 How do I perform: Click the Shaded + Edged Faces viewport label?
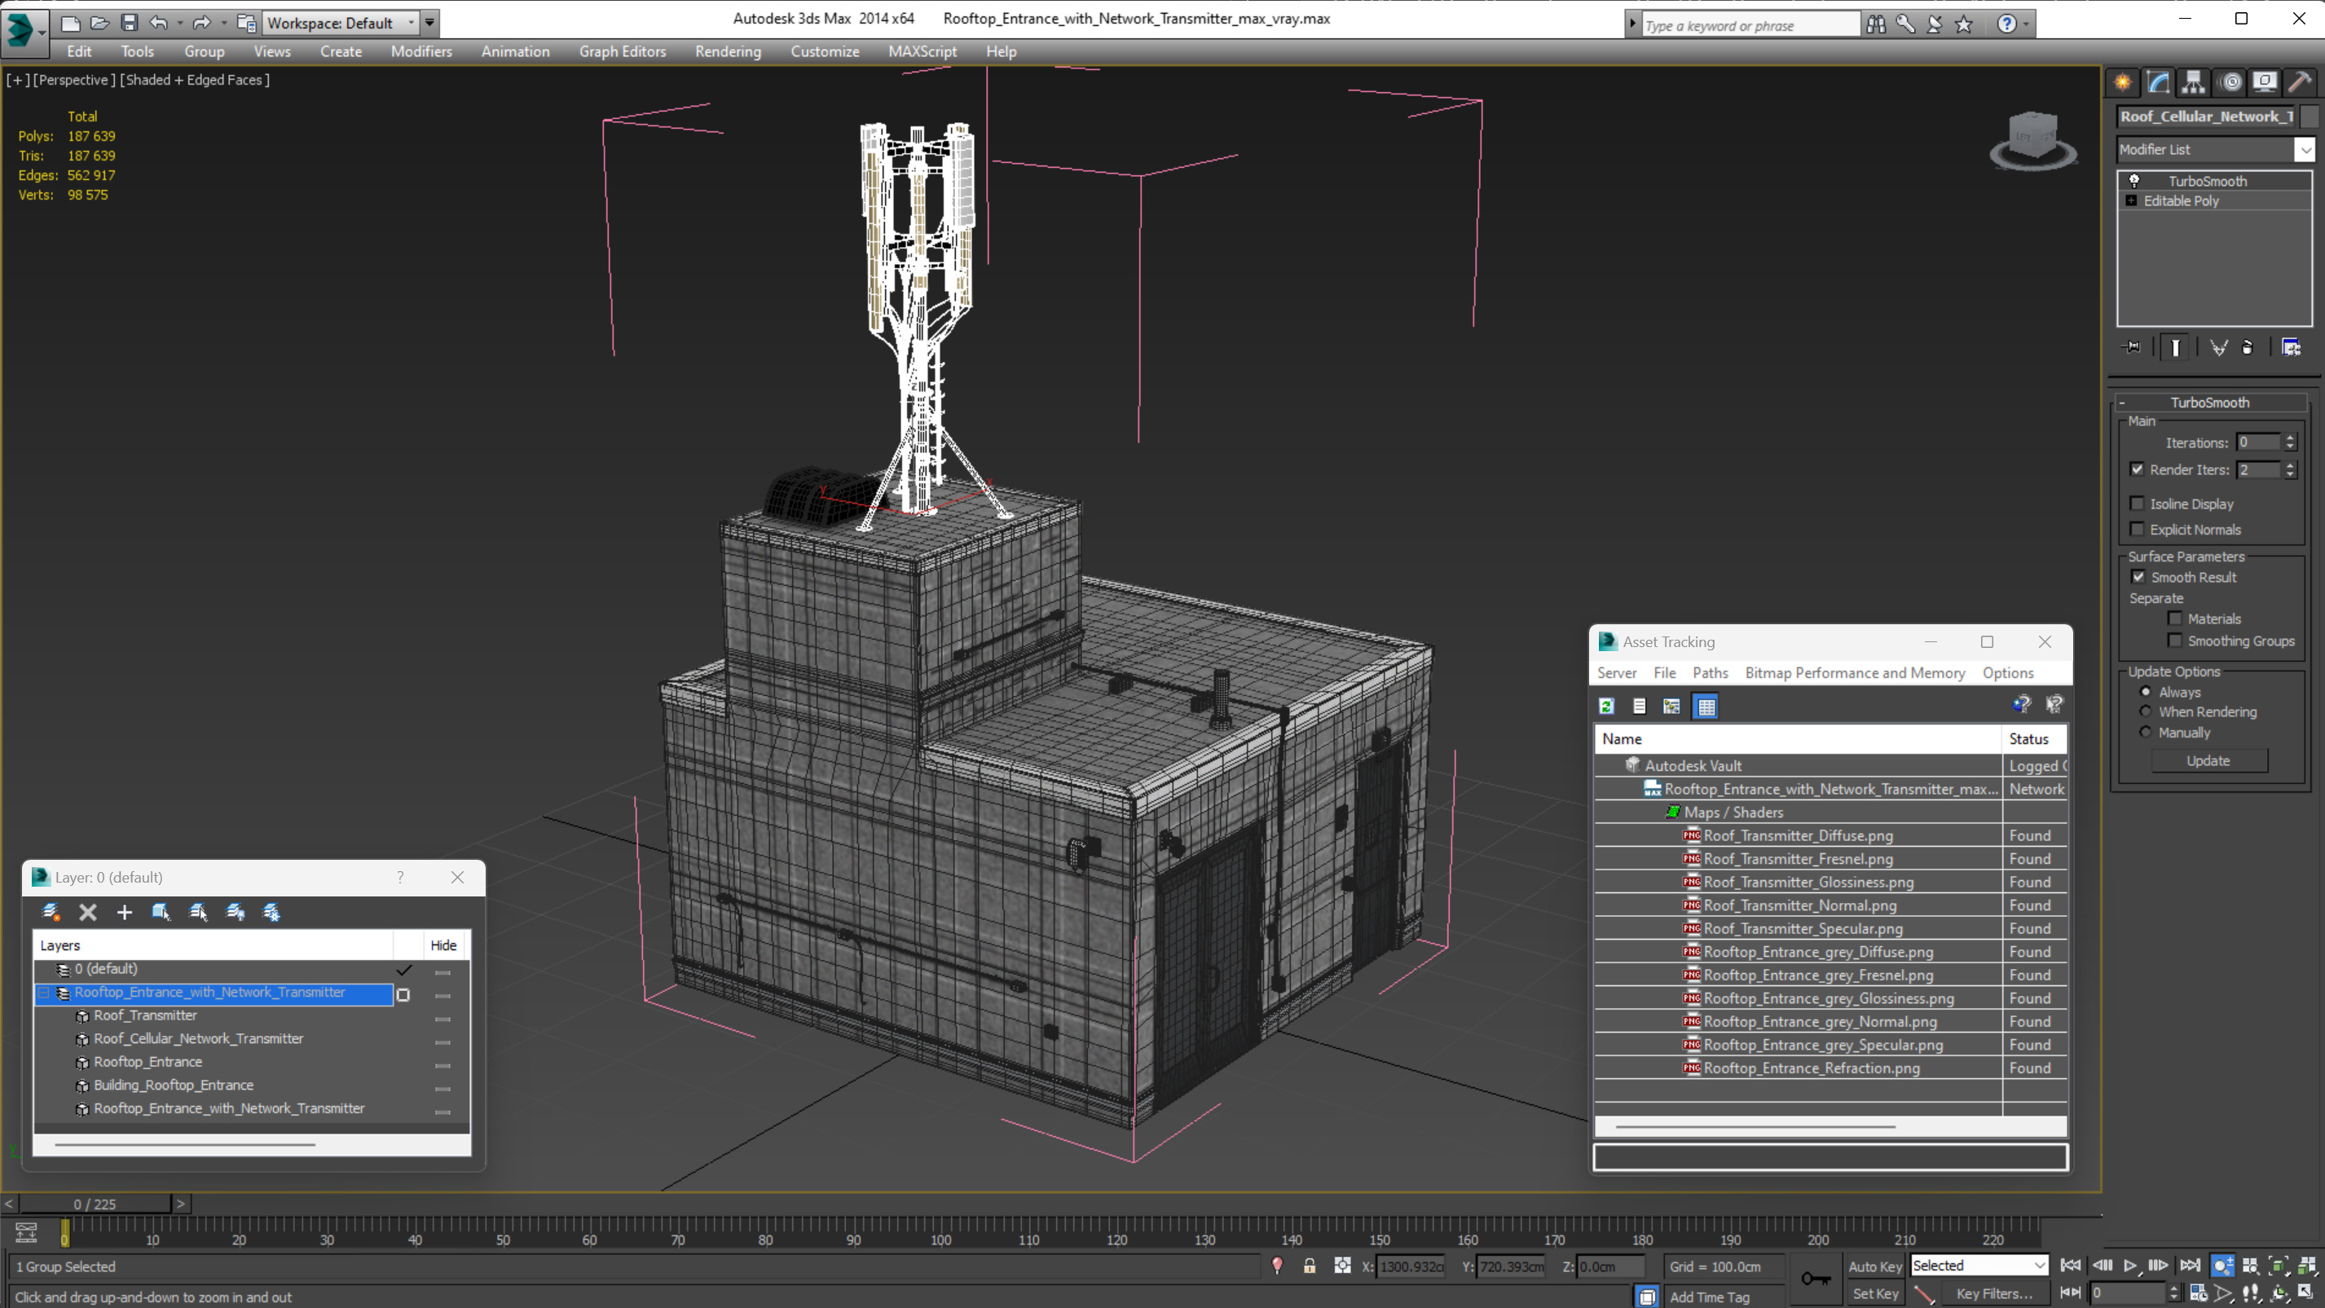tap(195, 79)
